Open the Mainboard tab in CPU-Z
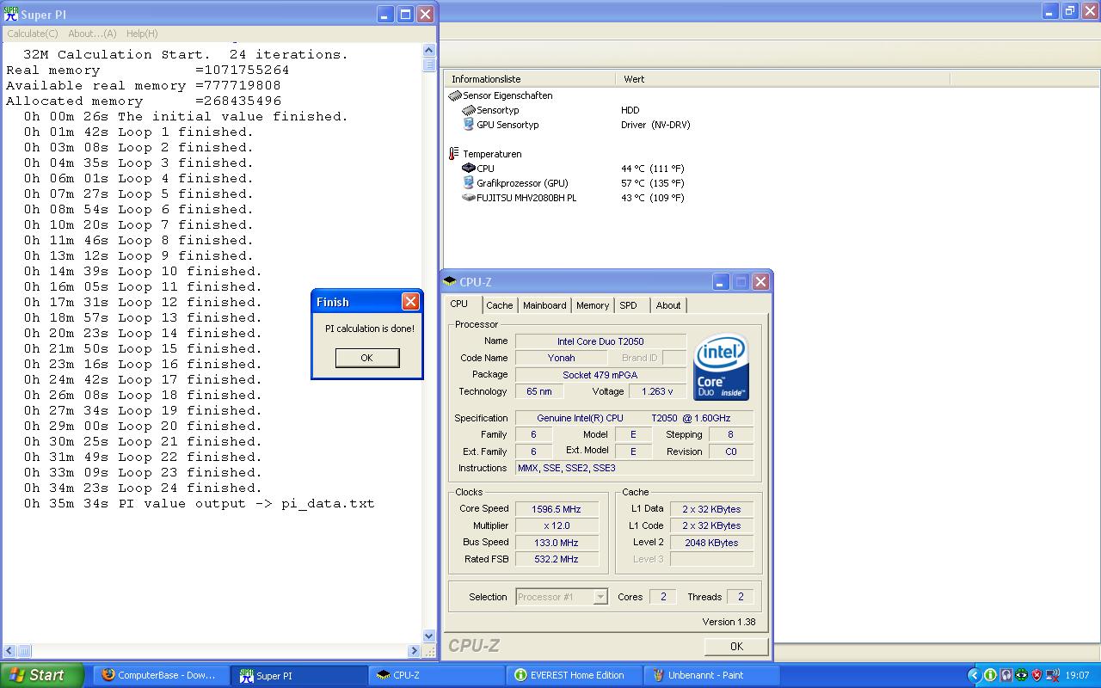This screenshot has height=688, width=1101. [544, 305]
